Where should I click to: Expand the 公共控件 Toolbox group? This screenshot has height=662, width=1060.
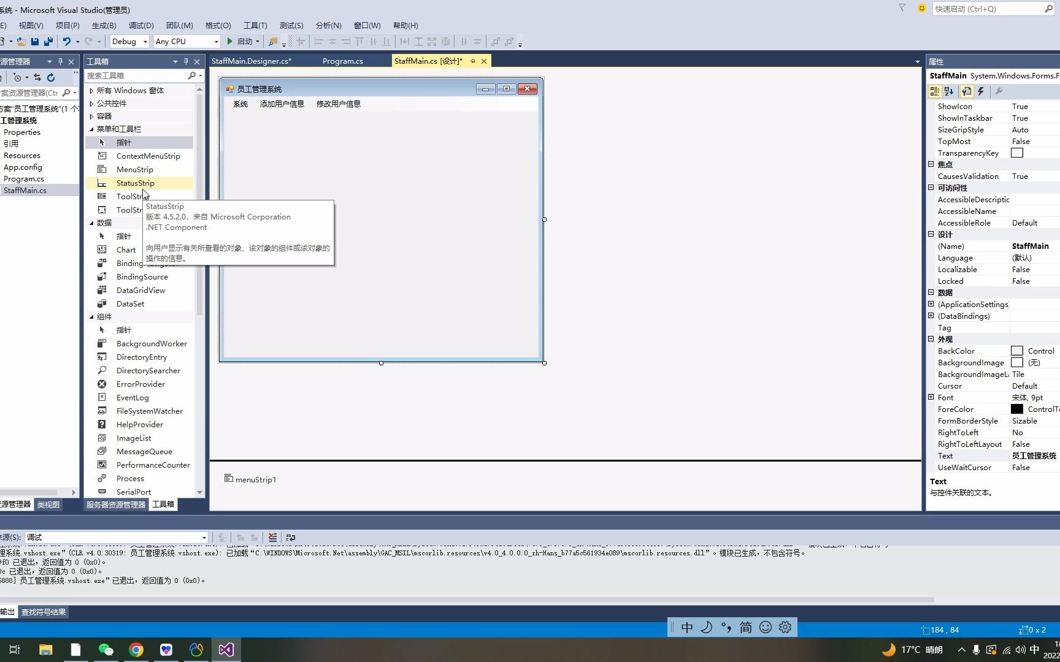pyautogui.click(x=92, y=104)
